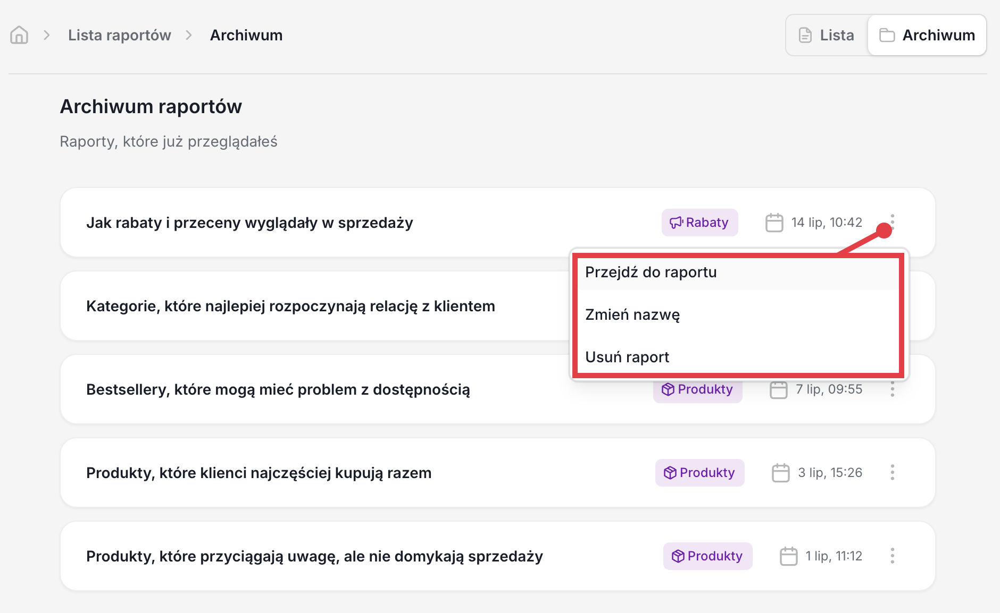Click calendar icon next to 14 lip

click(x=774, y=223)
